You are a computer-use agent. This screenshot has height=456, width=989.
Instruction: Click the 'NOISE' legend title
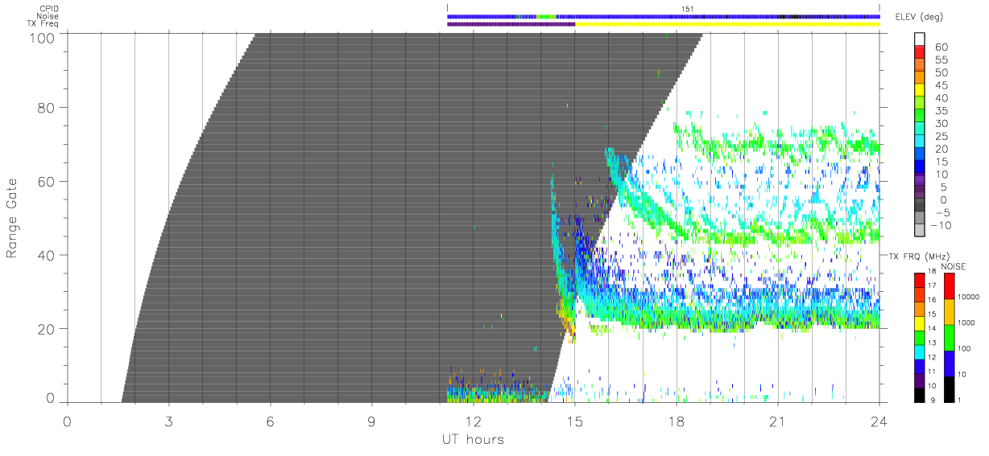954,266
